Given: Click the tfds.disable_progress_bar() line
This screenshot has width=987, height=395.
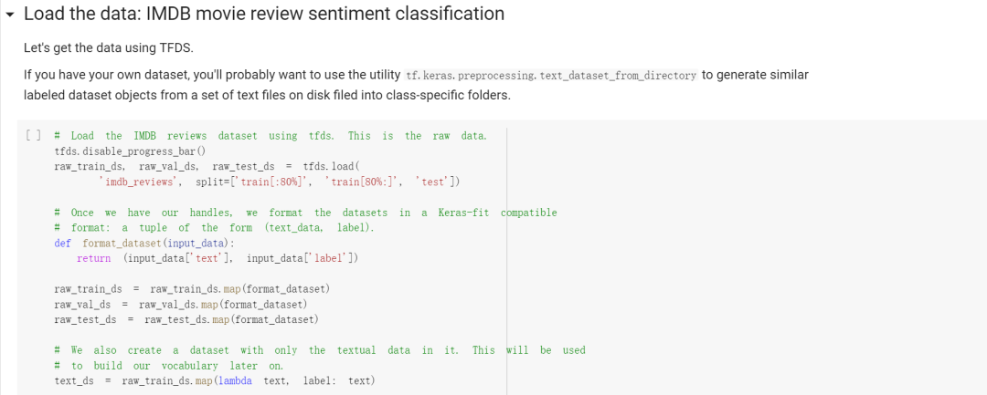Looking at the screenshot, I should click(130, 151).
